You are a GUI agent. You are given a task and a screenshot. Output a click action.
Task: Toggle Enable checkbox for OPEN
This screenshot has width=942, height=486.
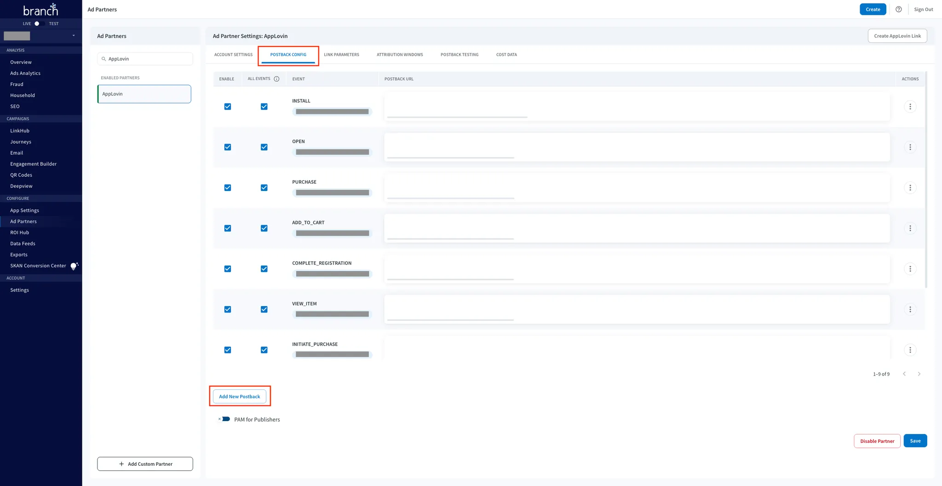point(228,147)
